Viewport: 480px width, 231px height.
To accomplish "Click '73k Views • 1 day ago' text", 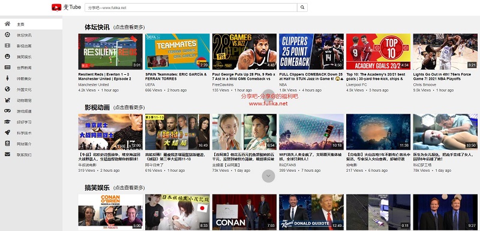I will (231, 171).
